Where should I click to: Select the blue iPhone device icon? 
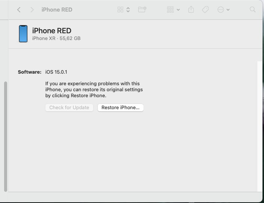tap(23, 34)
